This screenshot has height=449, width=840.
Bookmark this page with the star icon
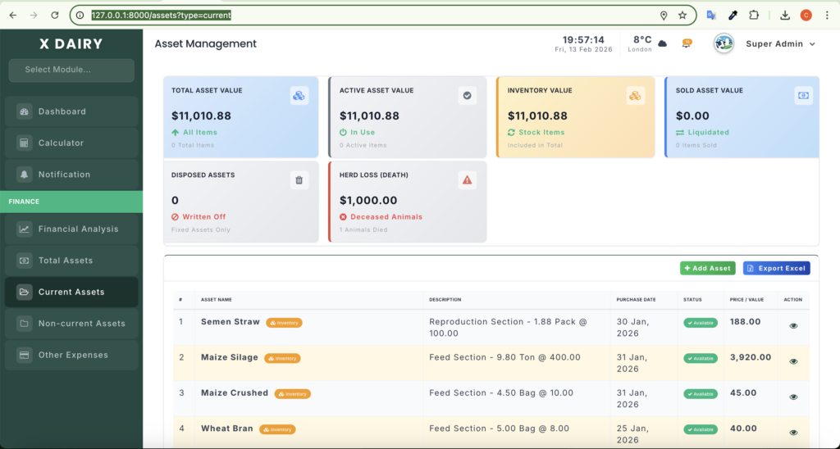tap(682, 16)
